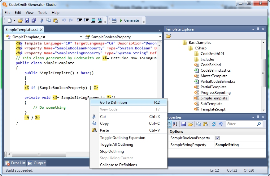Click the Template Explorer open folder icon
Viewport: 270px width, 176px height.
(x=168, y=36)
